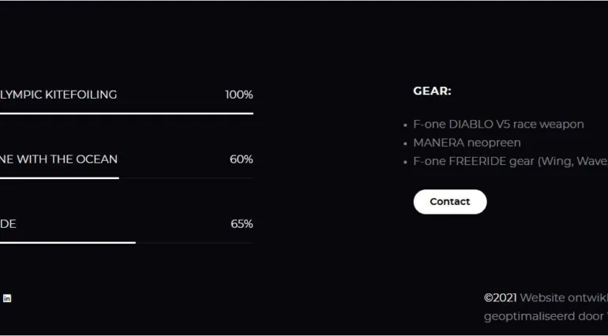Click the filled part of the 65% bar
The width and height of the screenshot is (608, 336).
pos(67,242)
